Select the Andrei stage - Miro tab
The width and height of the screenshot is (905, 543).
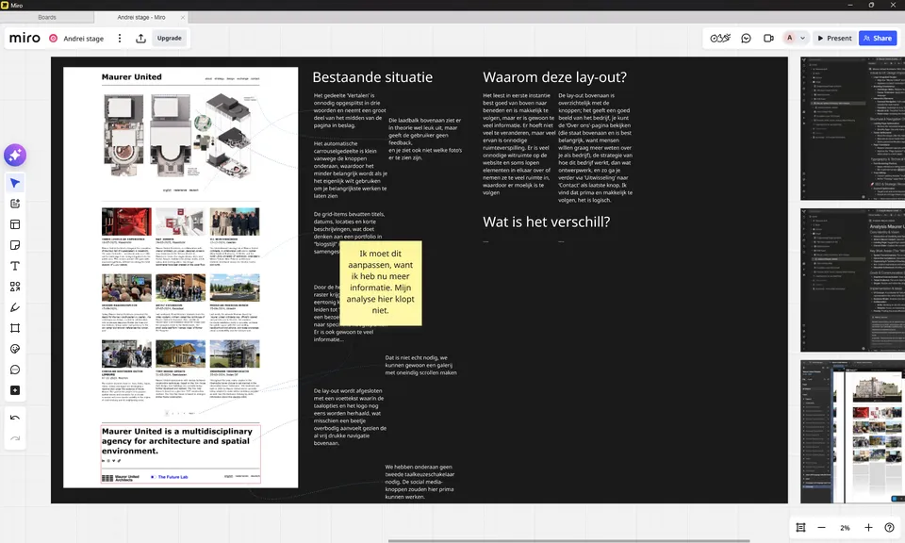click(140, 17)
